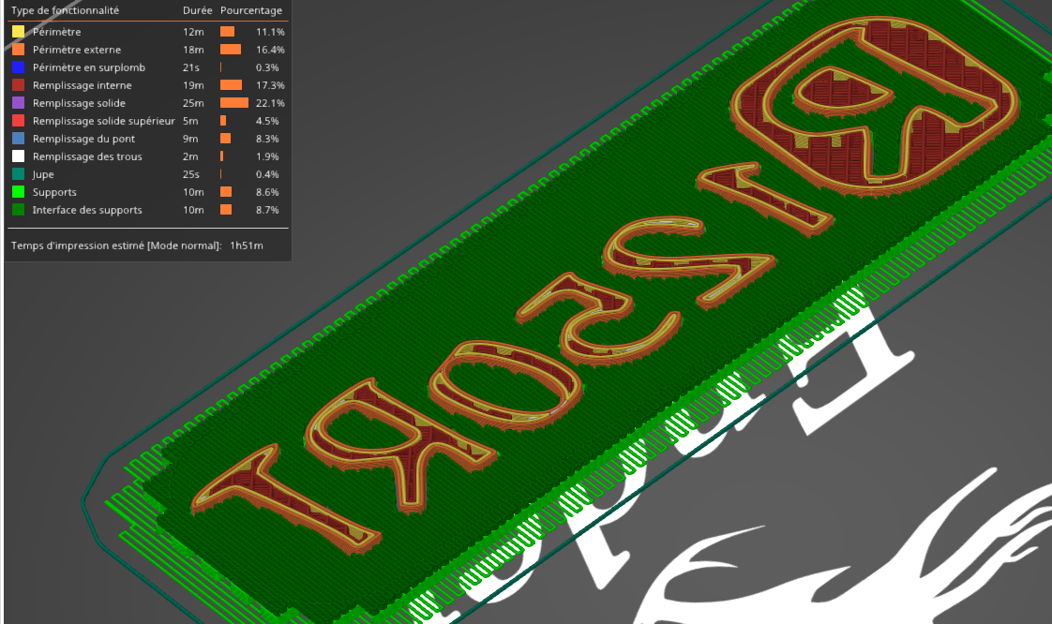Click the 'Type de fonctionnalité' column header
The image size is (1052, 624).
pyautogui.click(x=65, y=10)
